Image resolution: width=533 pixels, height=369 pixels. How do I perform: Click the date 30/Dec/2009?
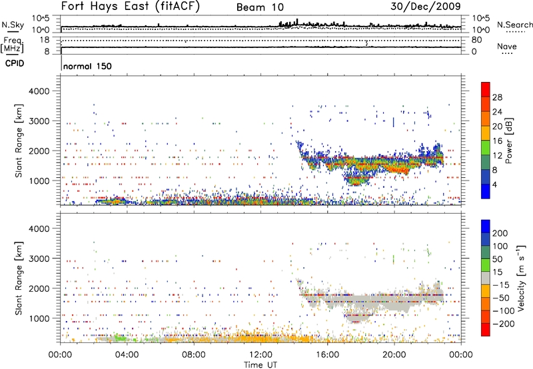click(426, 6)
